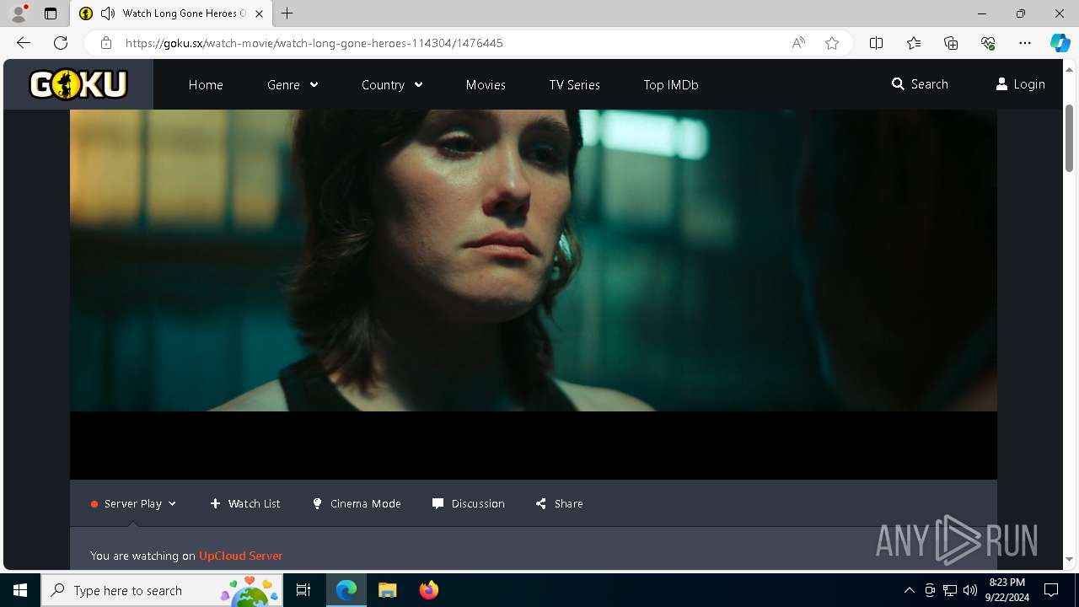This screenshot has width=1079, height=607.
Task: Click the Share button
Action: point(559,503)
